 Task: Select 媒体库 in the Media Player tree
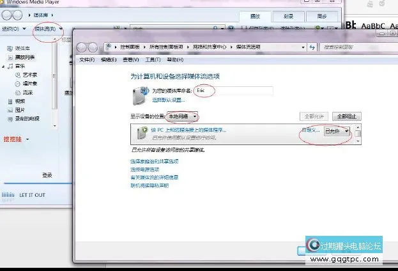pos(22,48)
